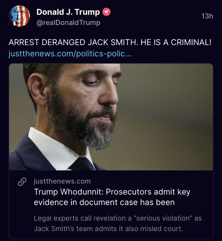Click the blurred background of preview photo

click(170, 106)
